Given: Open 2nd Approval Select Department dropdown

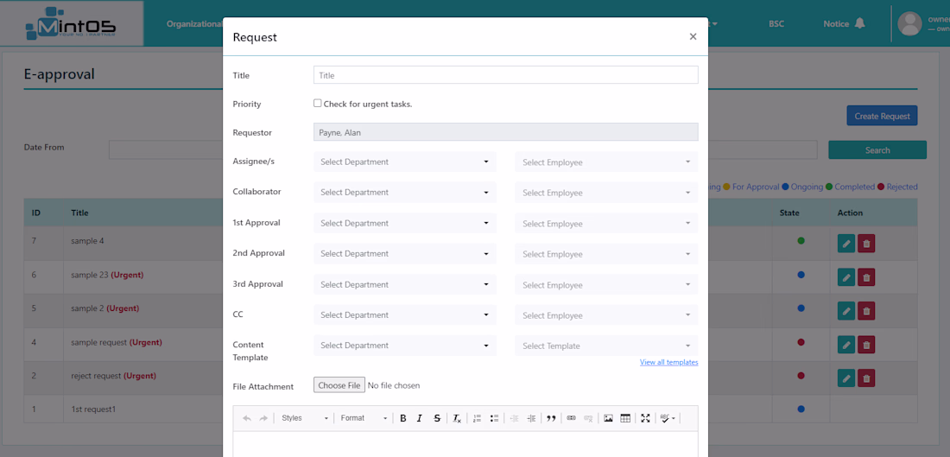Looking at the screenshot, I should coord(405,253).
